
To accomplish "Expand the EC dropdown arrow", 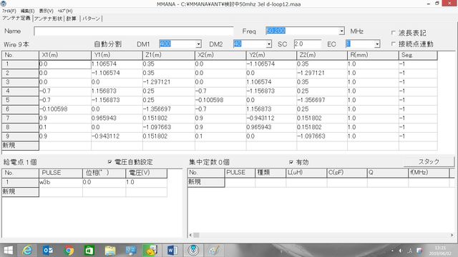I will (x=377, y=44).
